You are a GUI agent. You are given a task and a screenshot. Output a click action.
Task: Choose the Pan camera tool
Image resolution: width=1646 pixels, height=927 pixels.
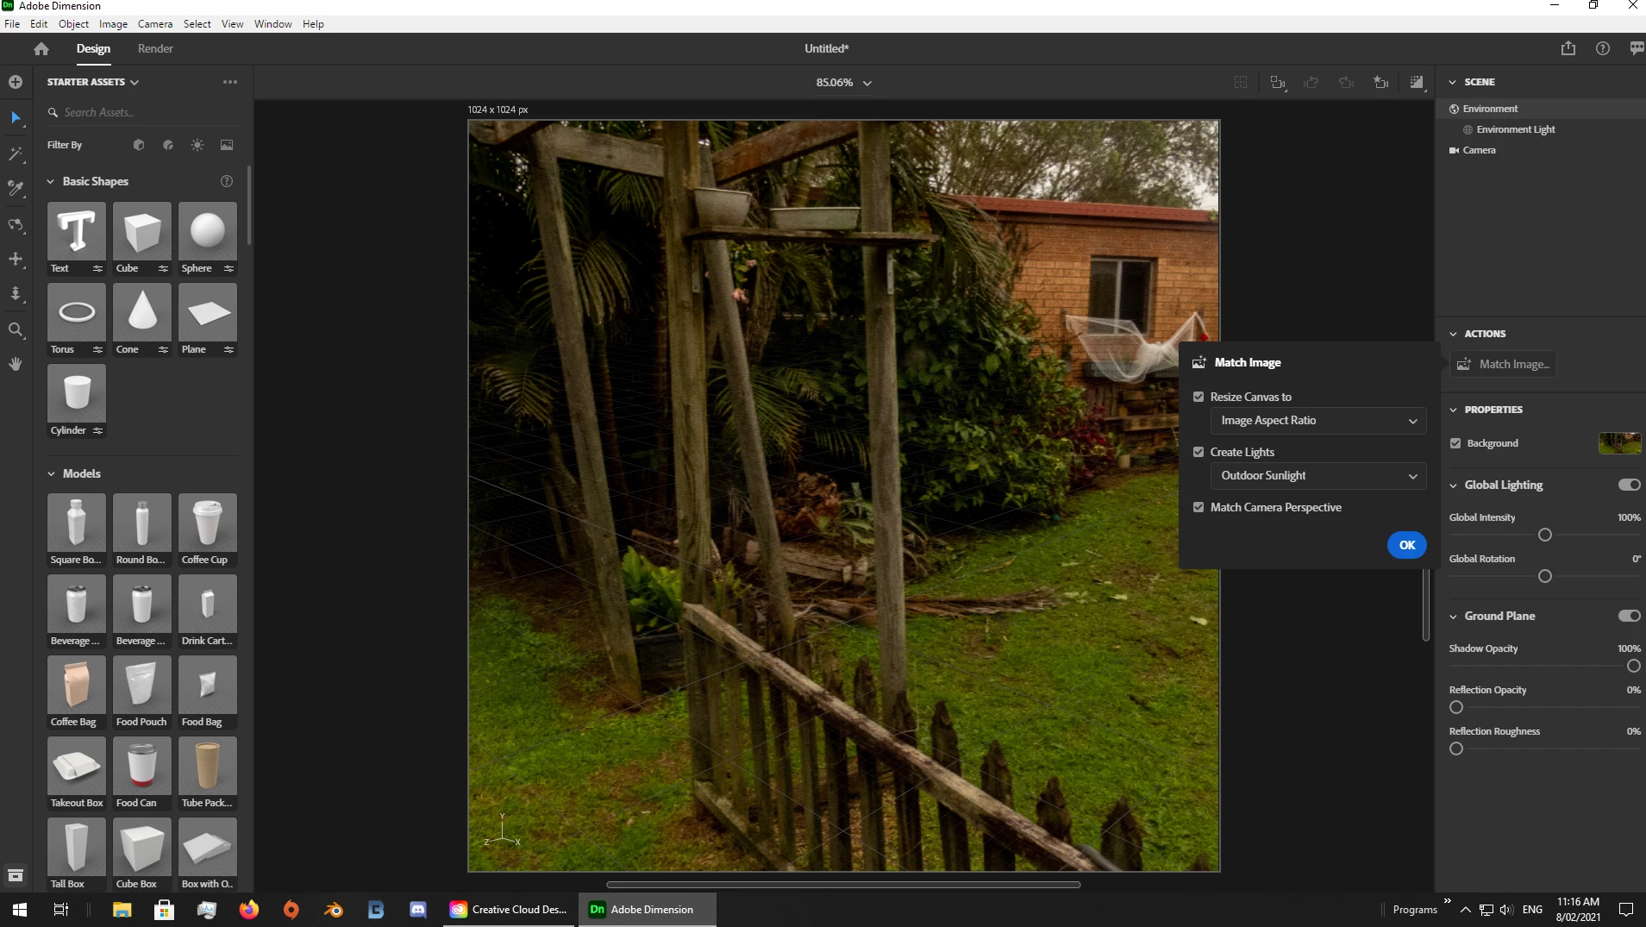[x=16, y=259]
